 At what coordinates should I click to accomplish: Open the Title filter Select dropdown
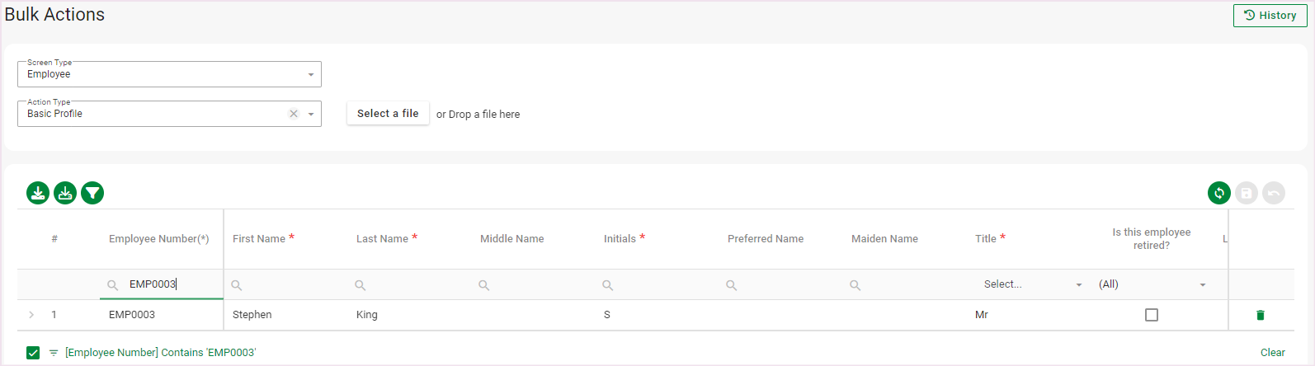coord(1032,284)
